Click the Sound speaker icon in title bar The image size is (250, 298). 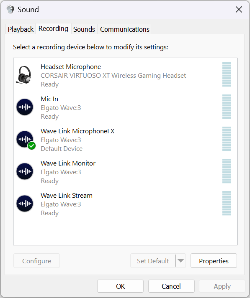point(10,9)
